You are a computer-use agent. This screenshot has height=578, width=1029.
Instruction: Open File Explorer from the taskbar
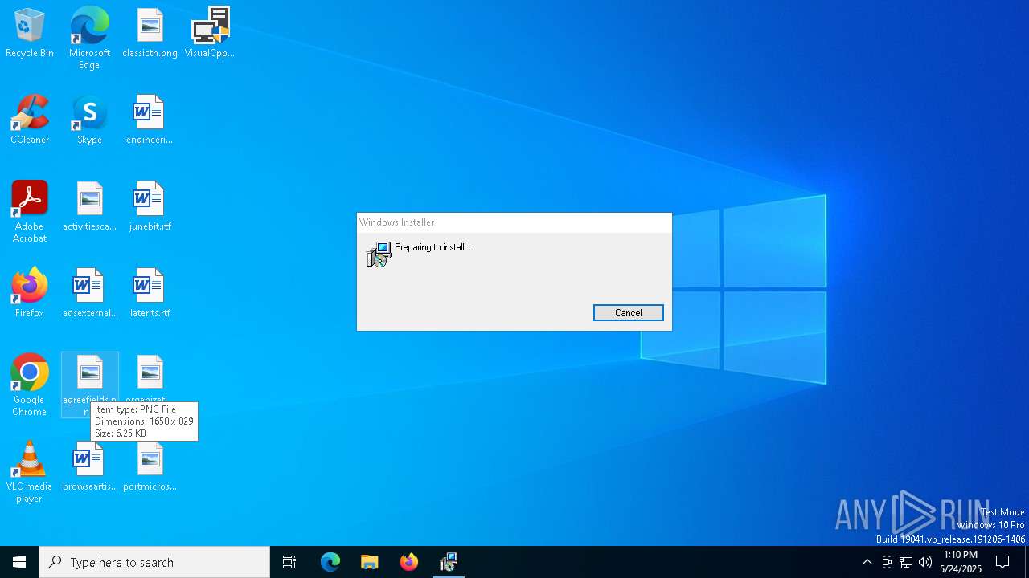point(370,562)
